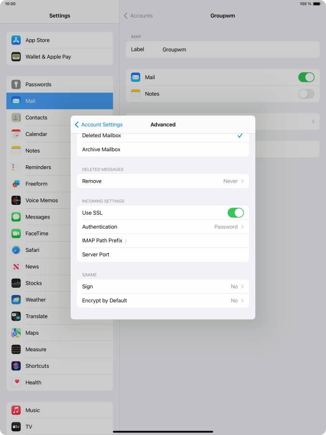Expand the Remove deleted messages option

point(163,181)
